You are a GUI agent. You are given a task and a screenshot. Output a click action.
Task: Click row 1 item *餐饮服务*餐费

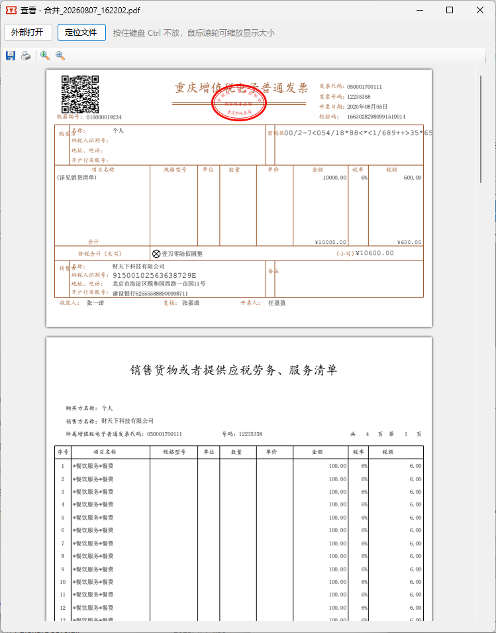93,466
